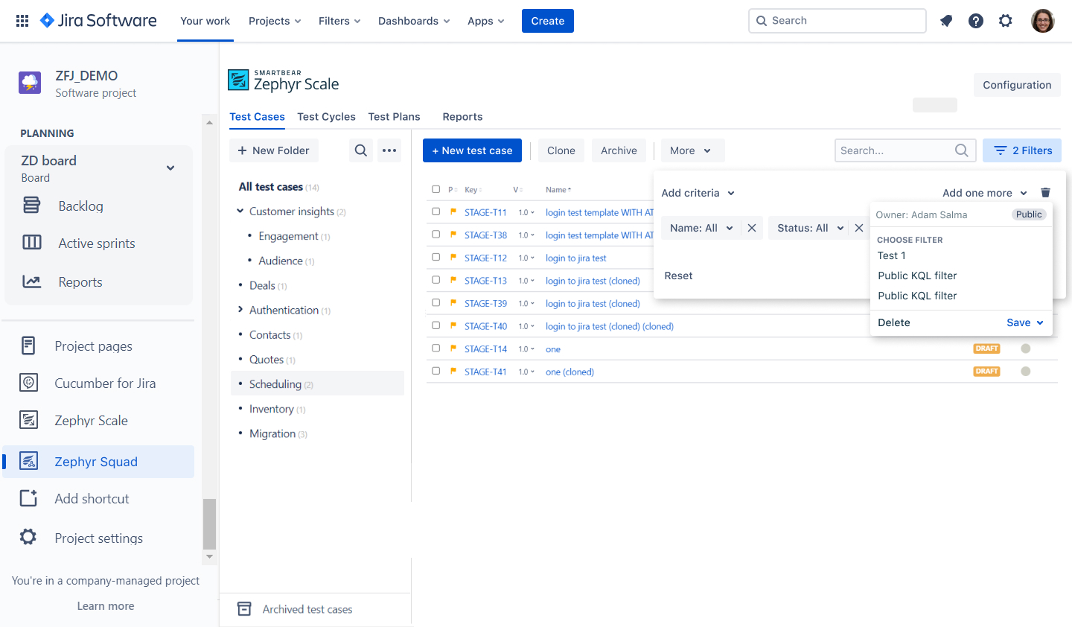
Task: Check the STAGE-T41 row checkbox
Action: coord(436,371)
